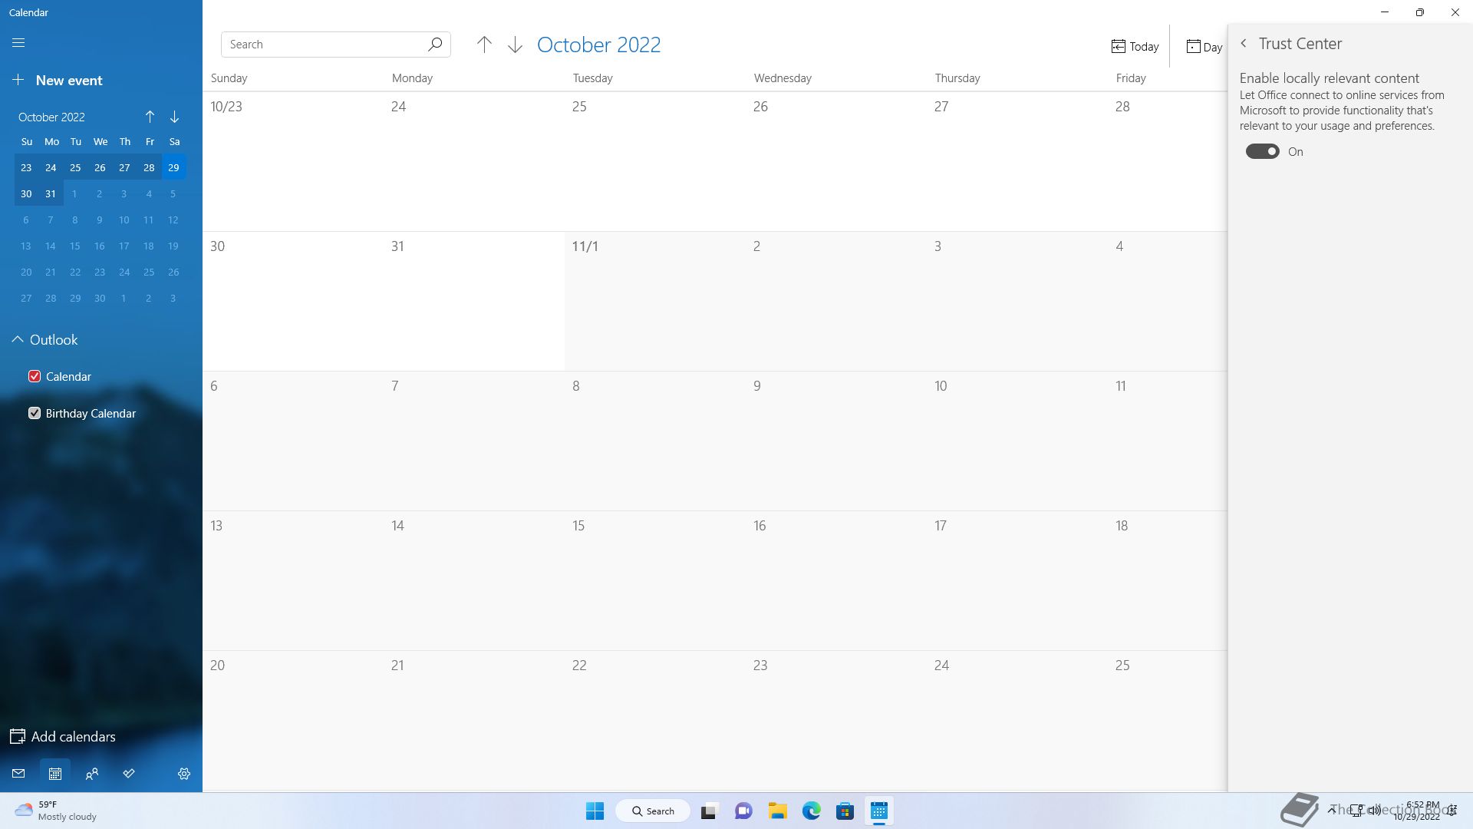Select the 10/23 day cell
This screenshot has height=829, width=1473.
pyautogui.click(x=293, y=161)
